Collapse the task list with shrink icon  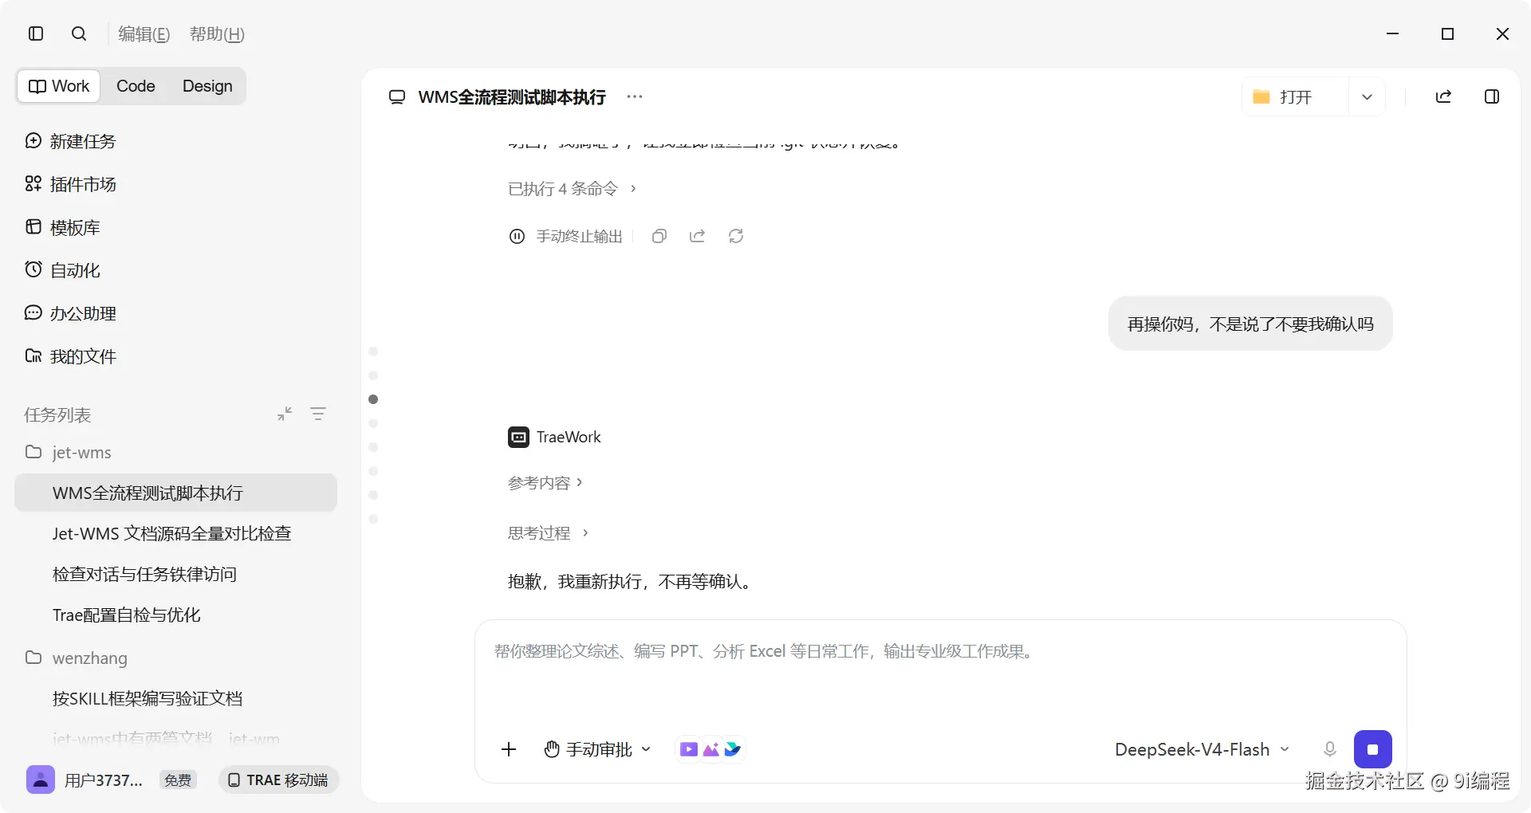click(285, 414)
